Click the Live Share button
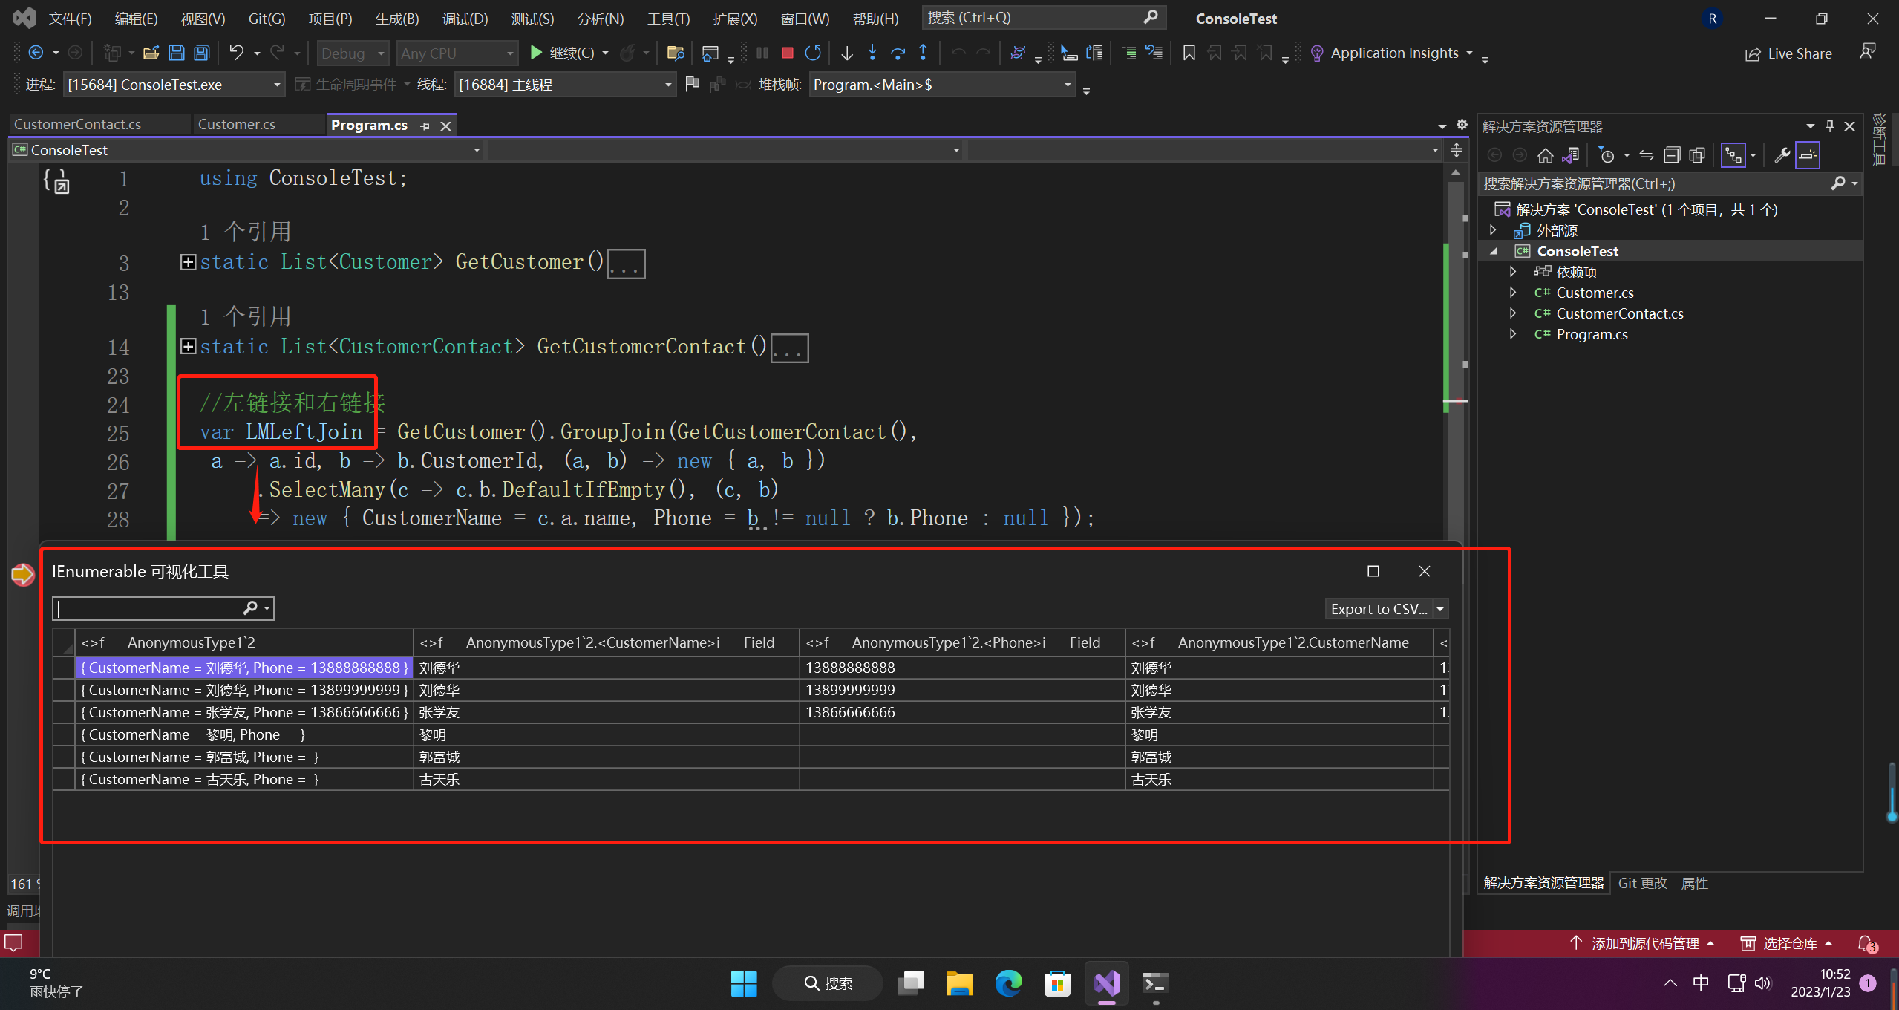1899x1010 pixels. pyautogui.click(x=1788, y=53)
